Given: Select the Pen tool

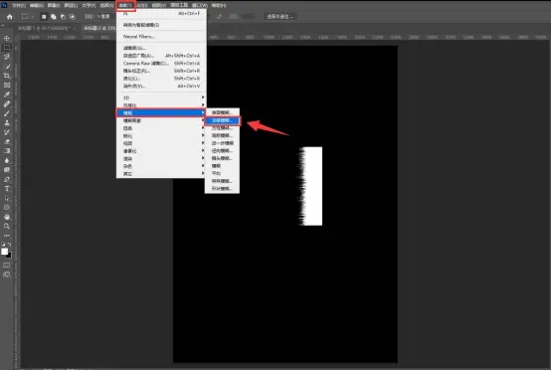Looking at the screenshot, I should 7,179.
